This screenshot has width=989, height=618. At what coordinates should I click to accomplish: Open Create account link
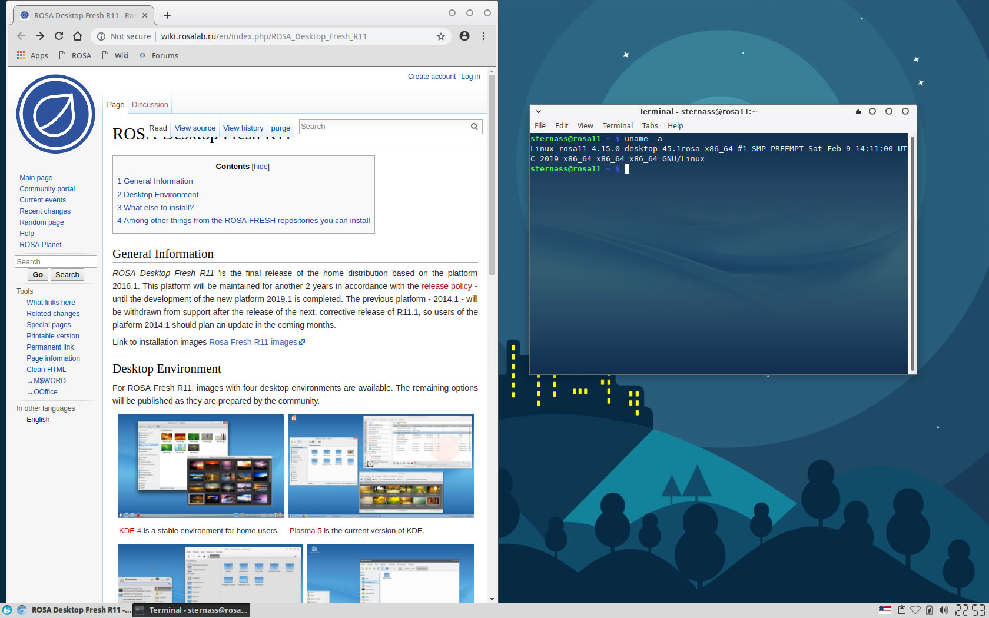(x=432, y=77)
